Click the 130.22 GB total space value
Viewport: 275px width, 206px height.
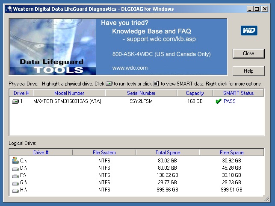point(167,175)
